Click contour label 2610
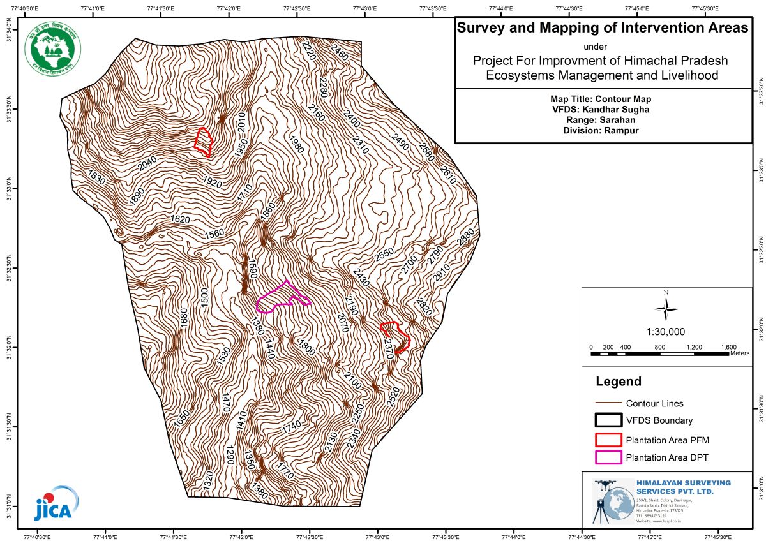The width and height of the screenshot is (766, 541). (x=448, y=175)
